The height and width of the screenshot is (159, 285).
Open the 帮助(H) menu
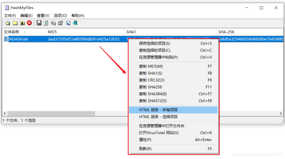point(78,16)
